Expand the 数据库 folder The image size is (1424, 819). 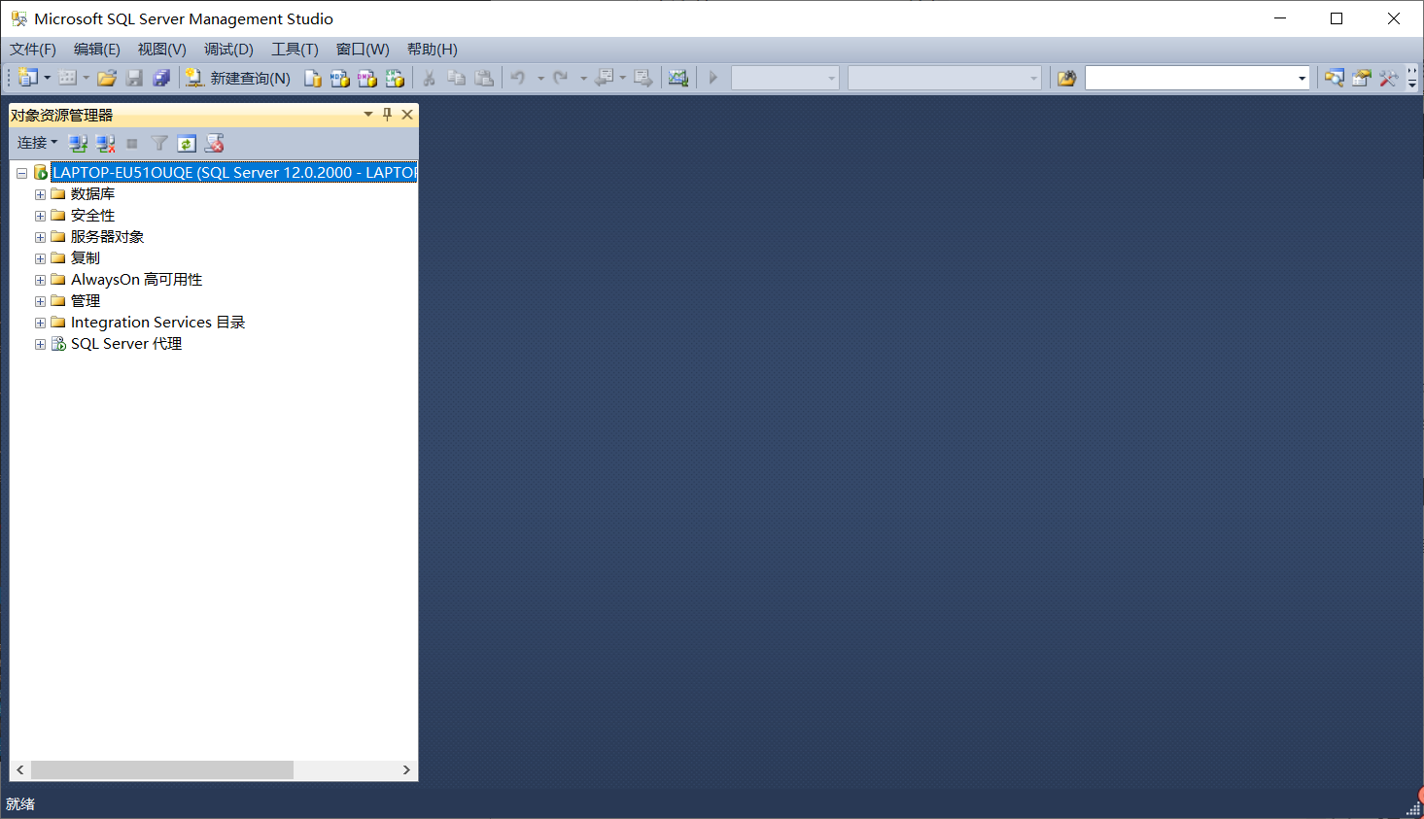[40, 194]
